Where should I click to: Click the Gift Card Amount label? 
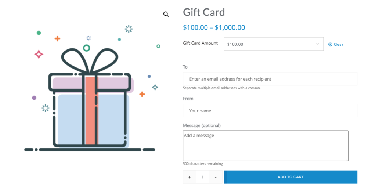pyautogui.click(x=200, y=43)
